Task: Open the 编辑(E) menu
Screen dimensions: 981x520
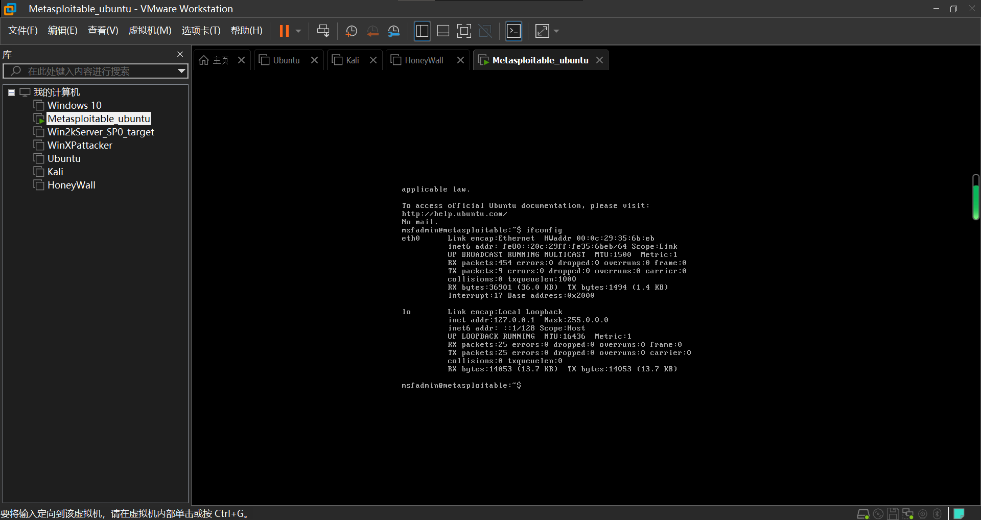Action: click(63, 31)
